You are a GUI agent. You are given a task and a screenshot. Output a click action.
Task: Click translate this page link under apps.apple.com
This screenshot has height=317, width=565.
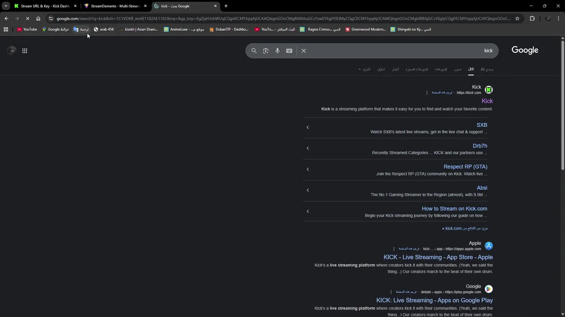pyautogui.click(x=409, y=249)
